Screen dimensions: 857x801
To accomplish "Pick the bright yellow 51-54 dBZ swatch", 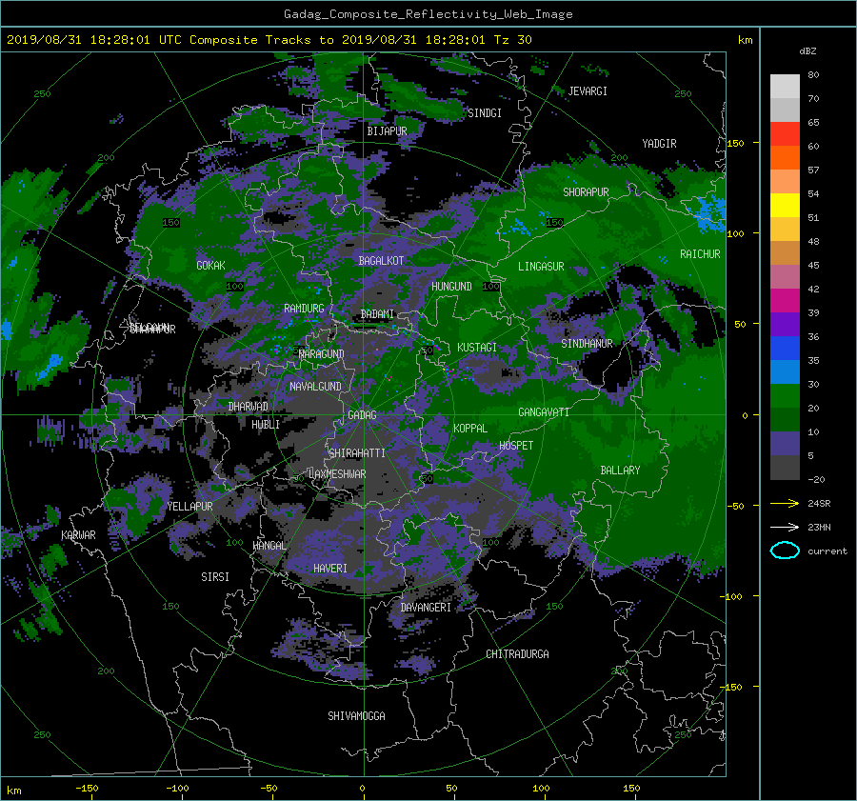I will [785, 206].
